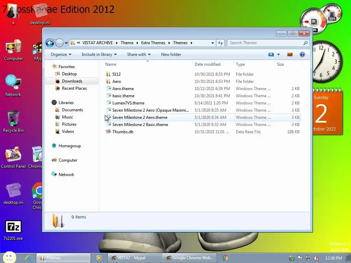Open Computer in the navigation pane
The image size is (351, 263).
point(68,160)
